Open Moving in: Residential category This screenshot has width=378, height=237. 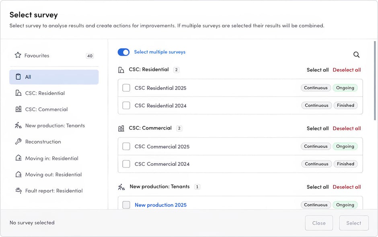click(x=54, y=158)
